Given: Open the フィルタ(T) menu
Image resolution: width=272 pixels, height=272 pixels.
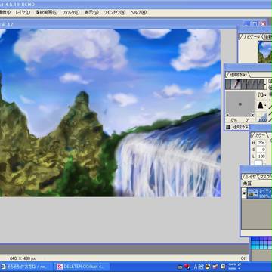Looking at the screenshot, I should coord(70,12).
